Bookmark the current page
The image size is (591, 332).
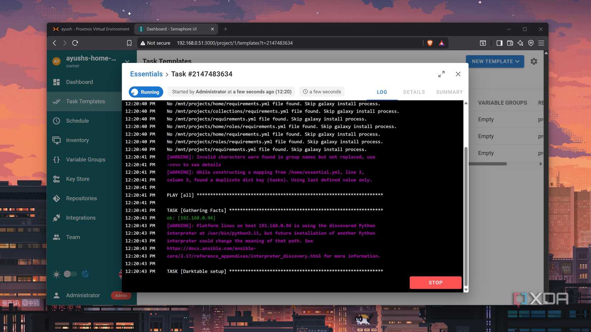coord(129,43)
